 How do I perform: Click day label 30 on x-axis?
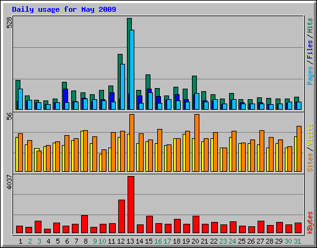288,241
